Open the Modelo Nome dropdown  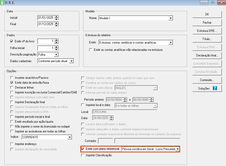pyautogui.click(x=170, y=18)
